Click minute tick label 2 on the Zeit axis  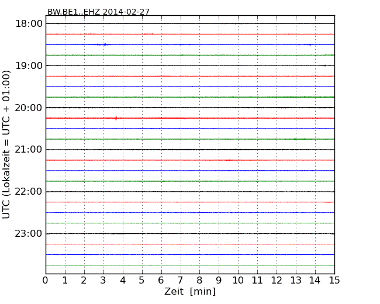point(84,280)
